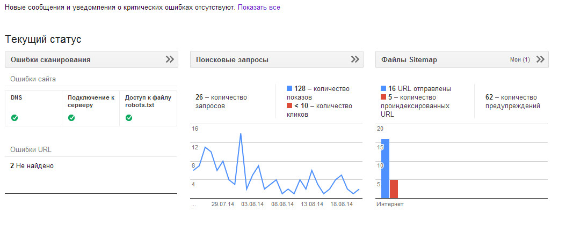Select the DNS site error cell
The image size is (566, 242).
[x=34, y=108]
